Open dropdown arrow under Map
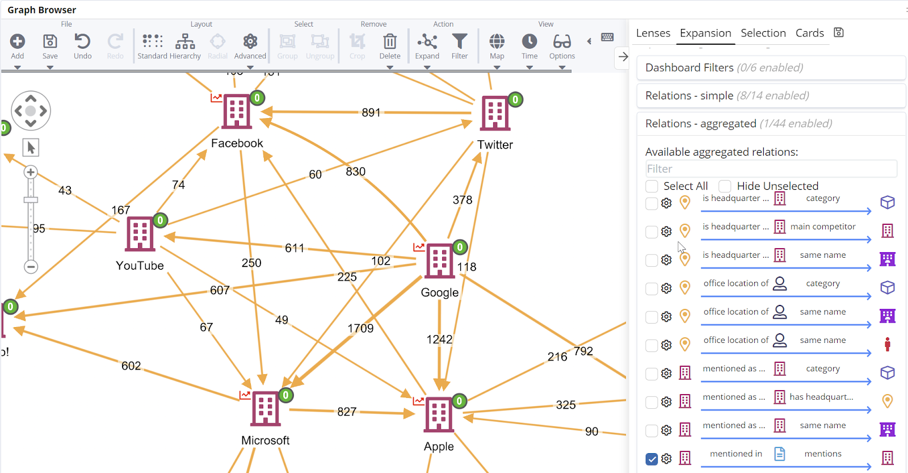Viewport: 908px width, 473px height. [x=497, y=67]
